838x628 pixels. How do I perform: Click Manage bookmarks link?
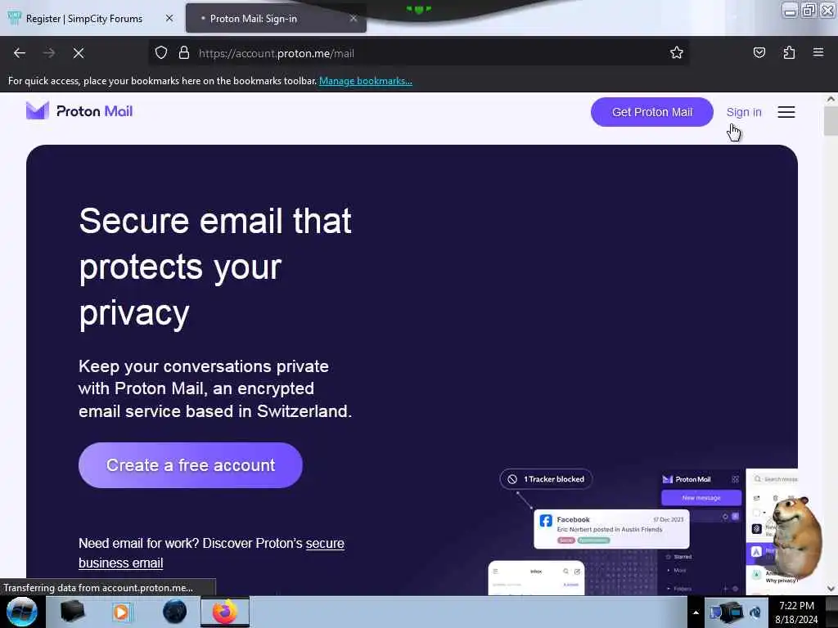[366, 81]
